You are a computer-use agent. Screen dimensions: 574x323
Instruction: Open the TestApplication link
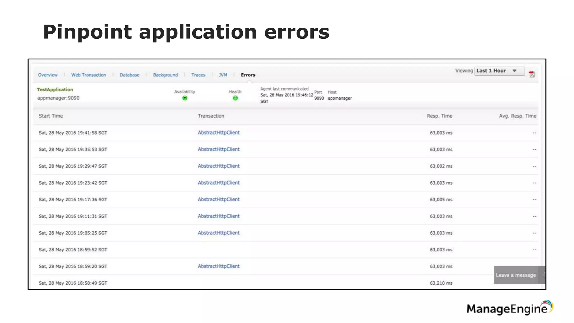coord(55,89)
